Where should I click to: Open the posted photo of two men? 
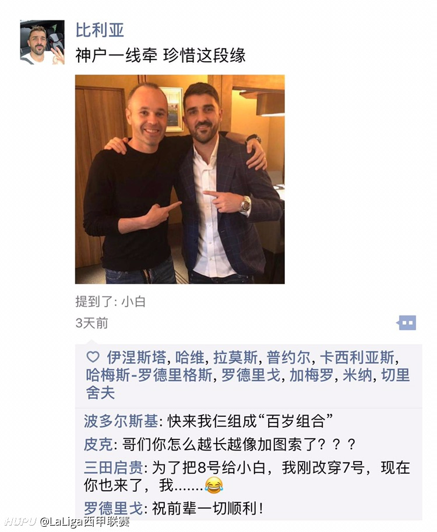pos(179,179)
